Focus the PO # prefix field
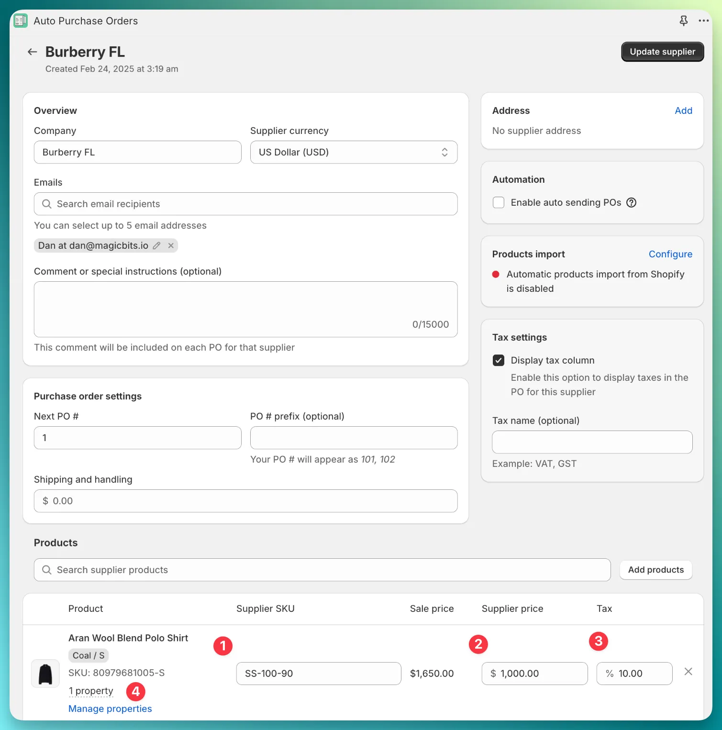722x730 pixels. tap(354, 438)
